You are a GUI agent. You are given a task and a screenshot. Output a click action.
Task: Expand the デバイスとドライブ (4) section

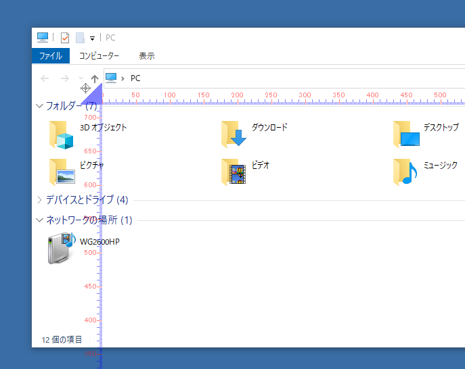pyautogui.click(x=39, y=200)
